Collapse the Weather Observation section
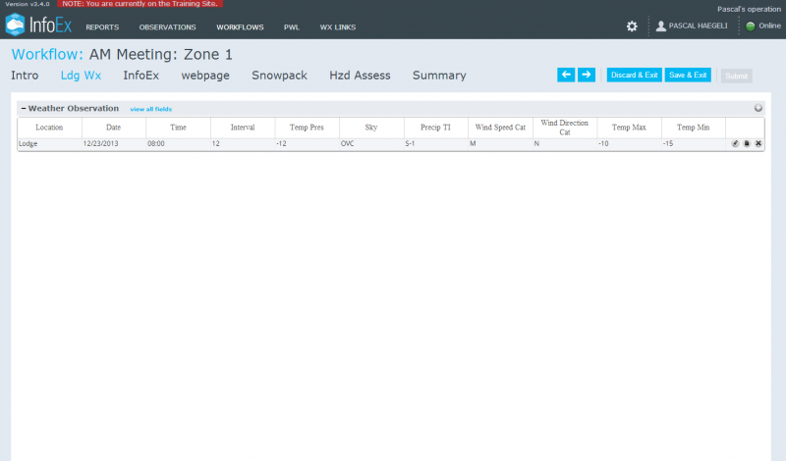 24,108
